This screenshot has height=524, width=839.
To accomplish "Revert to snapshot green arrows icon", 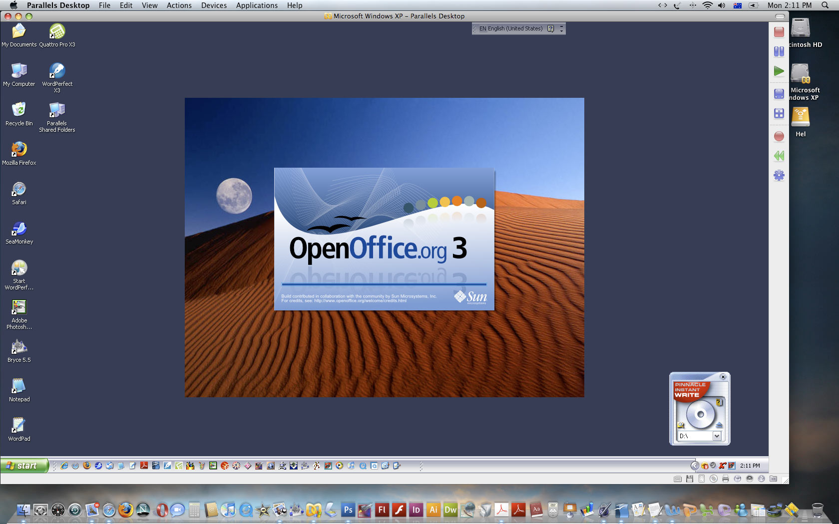I will tap(779, 156).
